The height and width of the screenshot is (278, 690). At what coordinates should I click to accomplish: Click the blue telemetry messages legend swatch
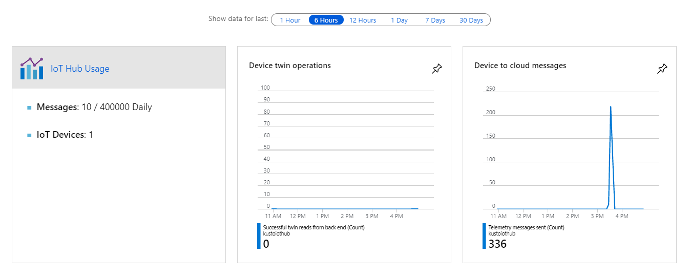tap(484, 236)
